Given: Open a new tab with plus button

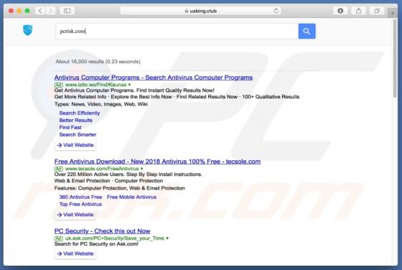Looking at the screenshot, I should tap(393, 13).
